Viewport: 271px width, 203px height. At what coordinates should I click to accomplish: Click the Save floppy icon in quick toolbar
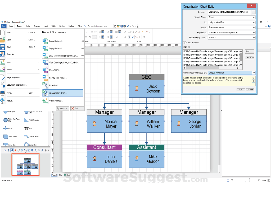tap(121, 26)
